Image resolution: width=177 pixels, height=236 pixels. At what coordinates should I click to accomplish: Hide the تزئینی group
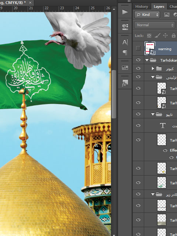[138, 77]
